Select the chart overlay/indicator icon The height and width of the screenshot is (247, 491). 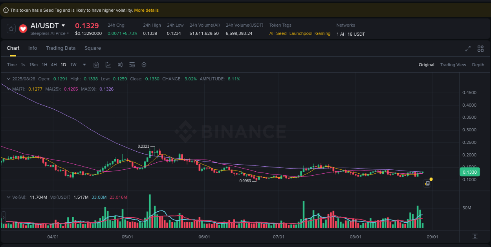point(108,65)
